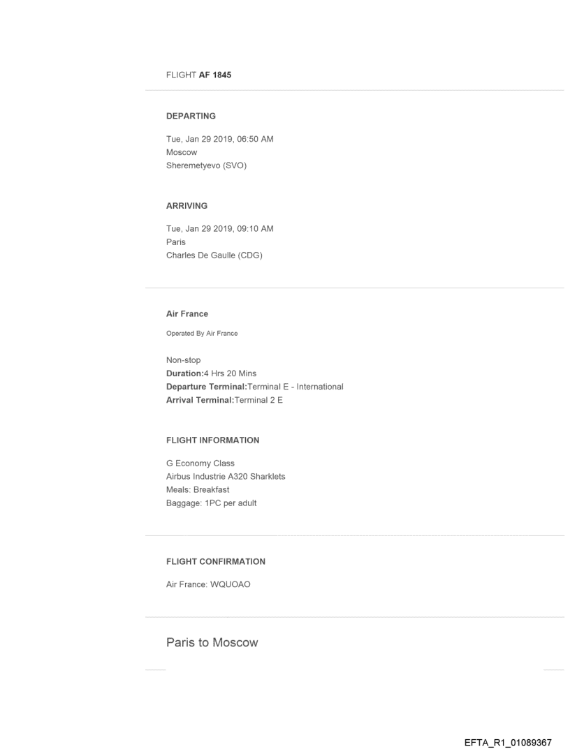Select the FLIGHT INFORMATION heading
The image size is (570, 749).
[x=212, y=440]
